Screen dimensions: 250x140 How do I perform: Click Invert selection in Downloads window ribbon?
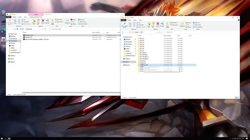pyautogui.click(x=83, y=24)
